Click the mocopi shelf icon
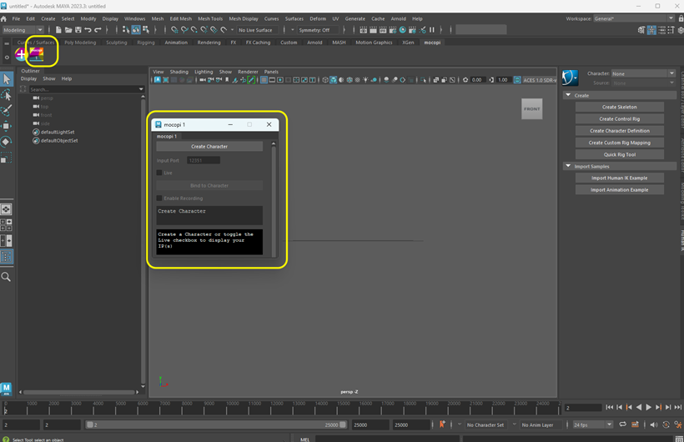 [38, 54]
